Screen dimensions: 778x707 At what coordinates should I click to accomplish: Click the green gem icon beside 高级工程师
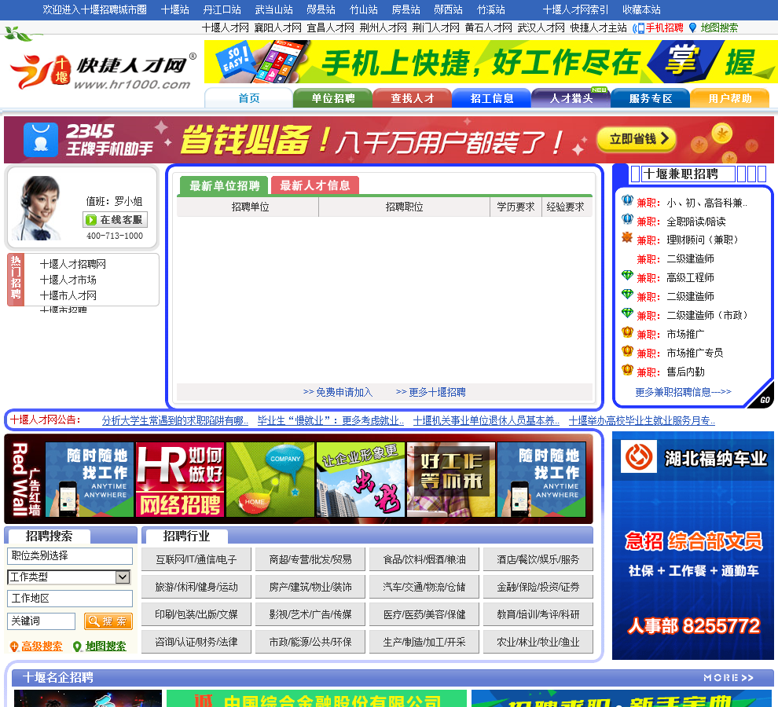(x=627, y=276)
